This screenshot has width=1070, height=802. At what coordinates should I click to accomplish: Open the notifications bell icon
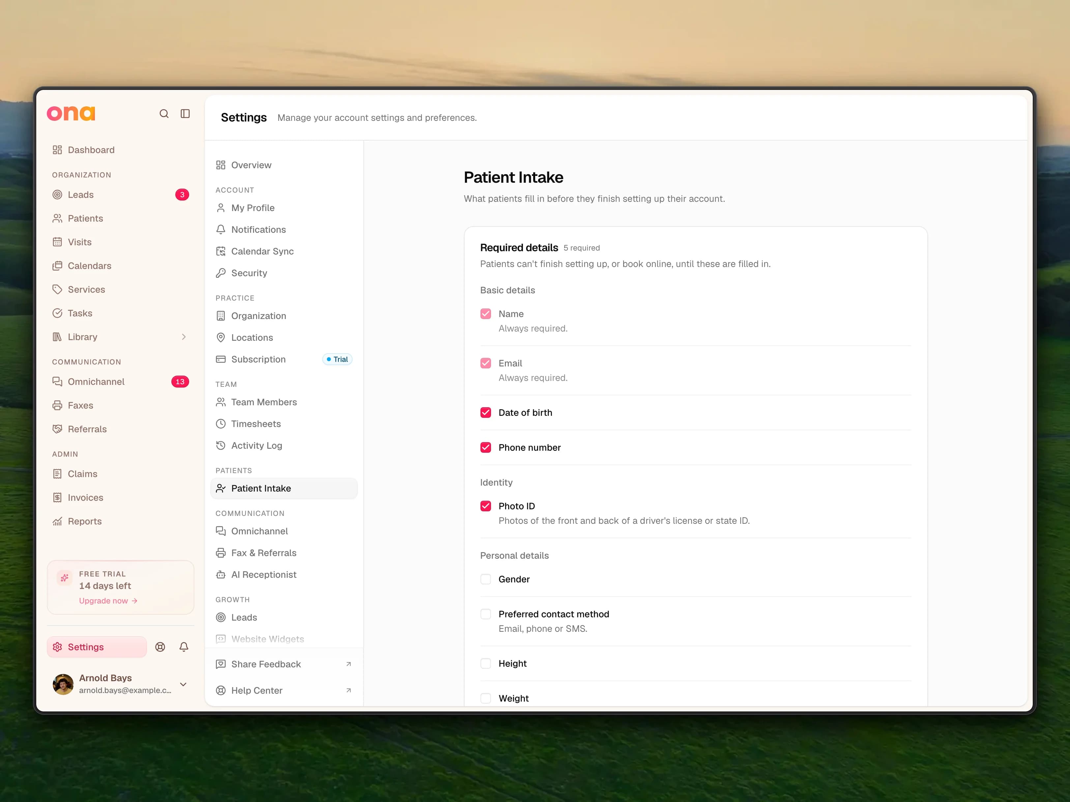(x=184, y=647)
